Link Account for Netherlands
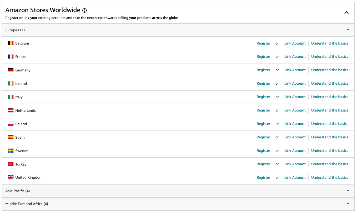The image size is (357, 213). pyautogui.click(x=295, y=110)
